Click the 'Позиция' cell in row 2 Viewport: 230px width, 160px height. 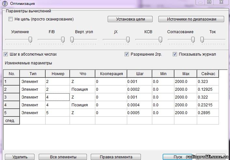point(82,89)
